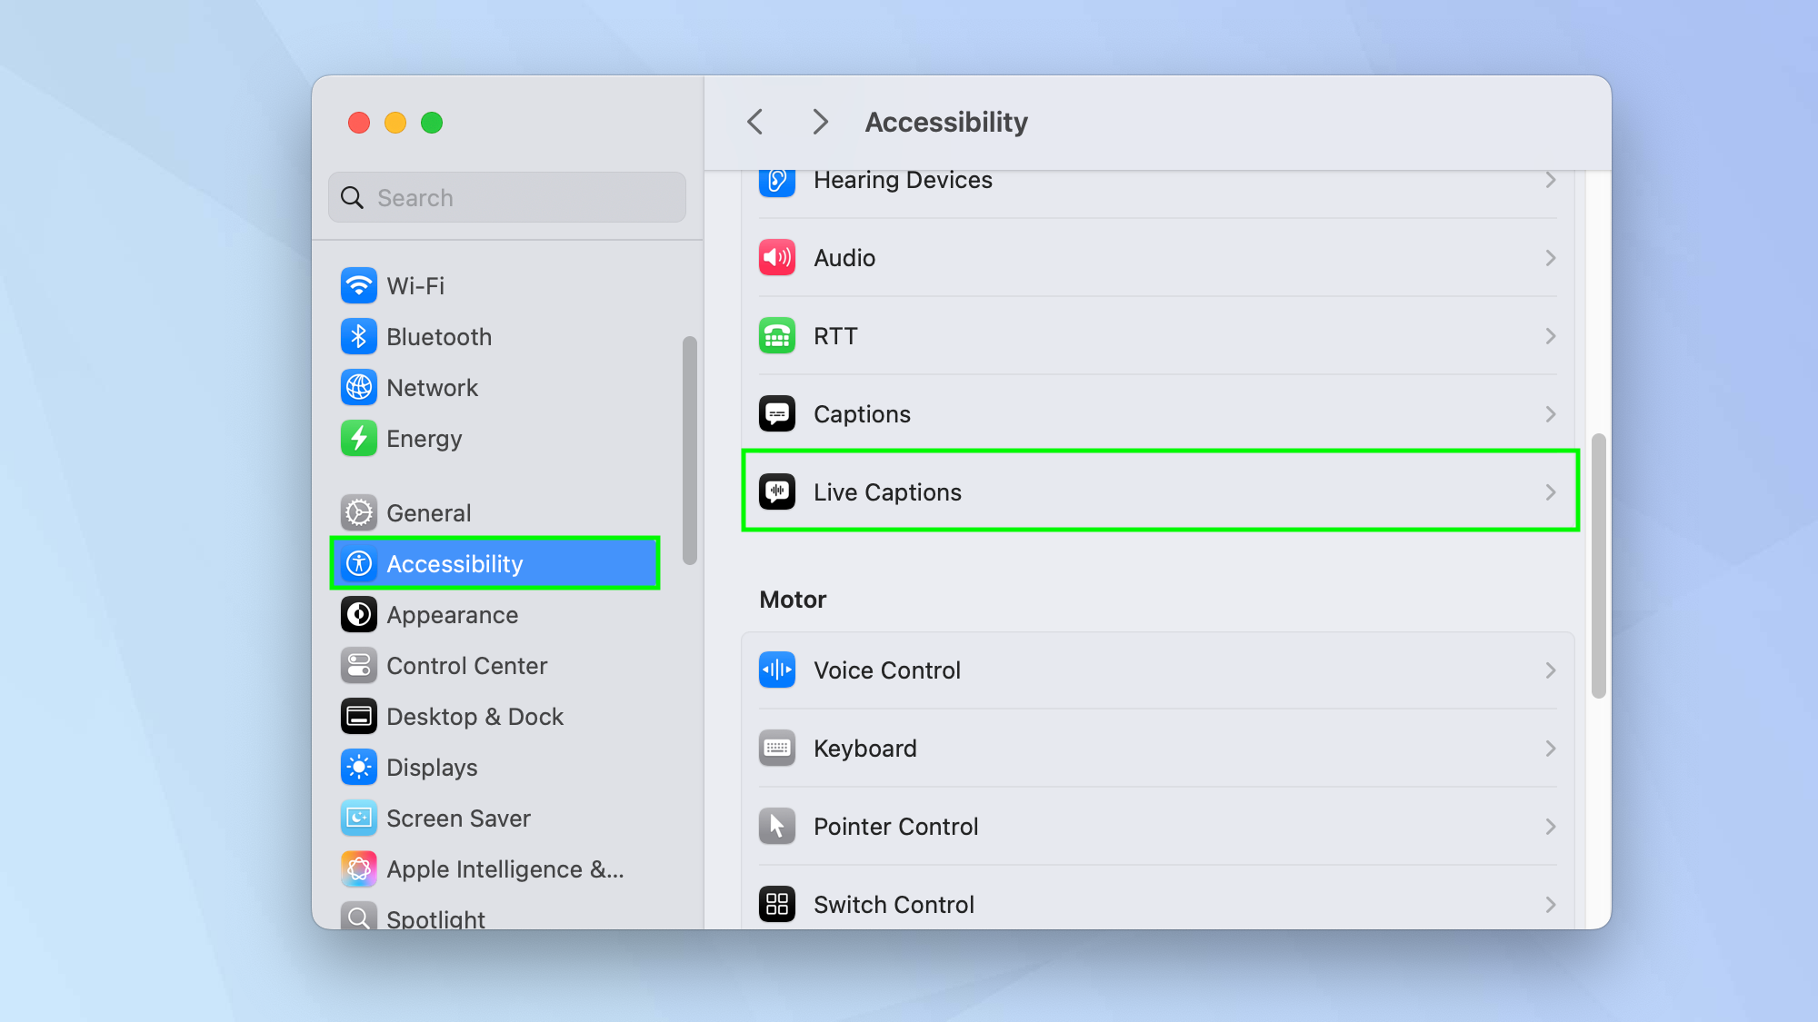The width and height of the screenshot is (1818, 1022).
Task: Open Control Center settings in sidebar
Action: (x=466, y=666)
